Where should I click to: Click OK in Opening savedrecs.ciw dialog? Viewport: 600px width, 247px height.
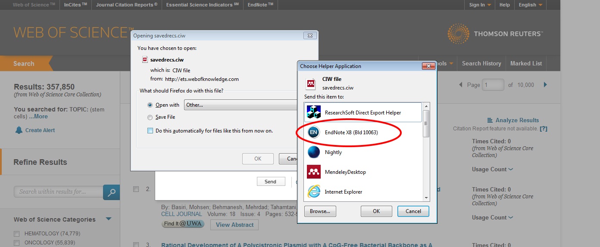coord(258,159)
